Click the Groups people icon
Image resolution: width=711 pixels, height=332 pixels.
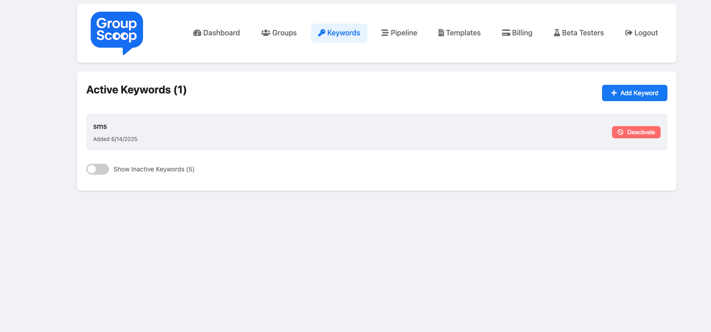pos(266,33)
